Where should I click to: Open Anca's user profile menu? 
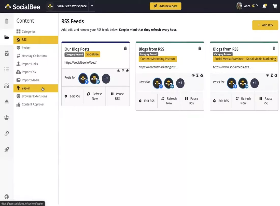click(247, 6)
